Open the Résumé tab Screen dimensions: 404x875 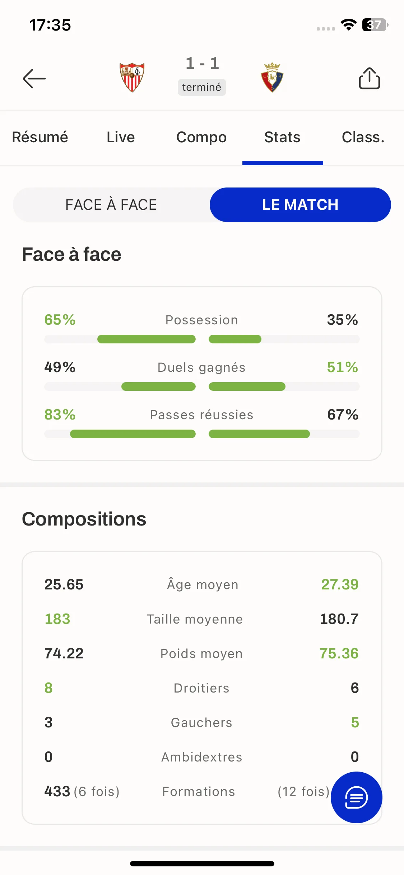[40, 137]
